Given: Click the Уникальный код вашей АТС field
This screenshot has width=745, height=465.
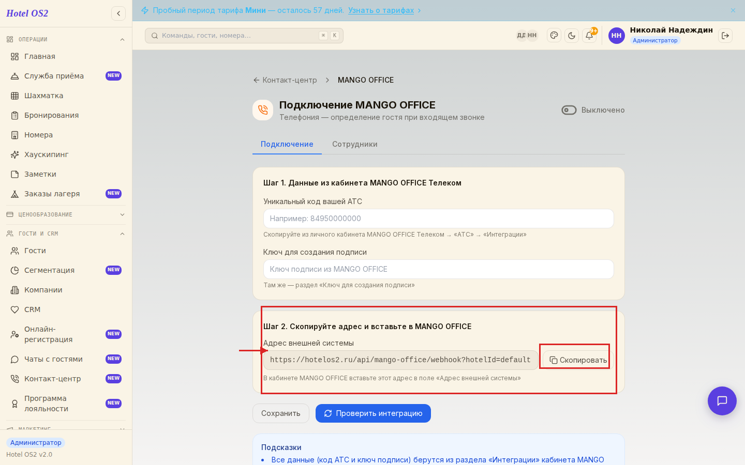Looking at the screenshot, I should 438,219.
